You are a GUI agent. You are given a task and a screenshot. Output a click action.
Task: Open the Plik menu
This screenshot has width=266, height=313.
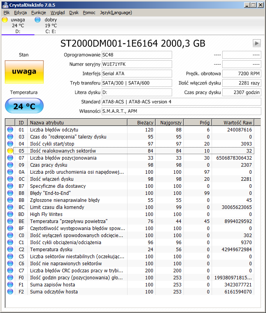(x=7, y=13)
